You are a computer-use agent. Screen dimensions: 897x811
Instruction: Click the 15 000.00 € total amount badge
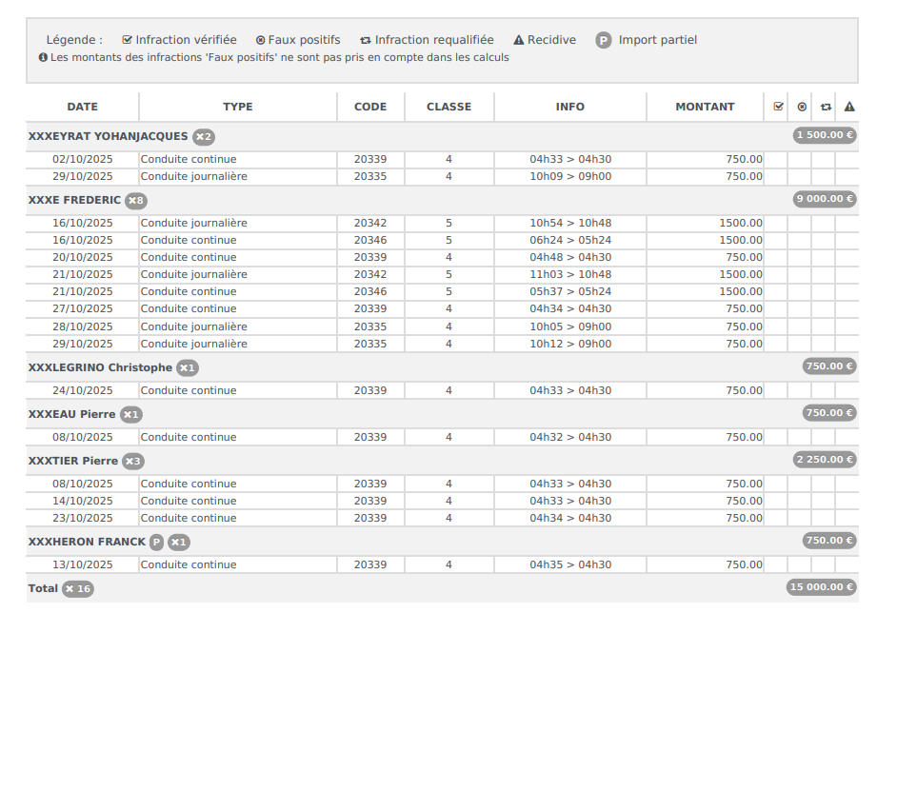(x=822, y=587)
